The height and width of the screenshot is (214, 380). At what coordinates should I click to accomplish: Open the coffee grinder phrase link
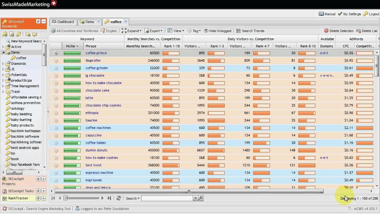97,68
